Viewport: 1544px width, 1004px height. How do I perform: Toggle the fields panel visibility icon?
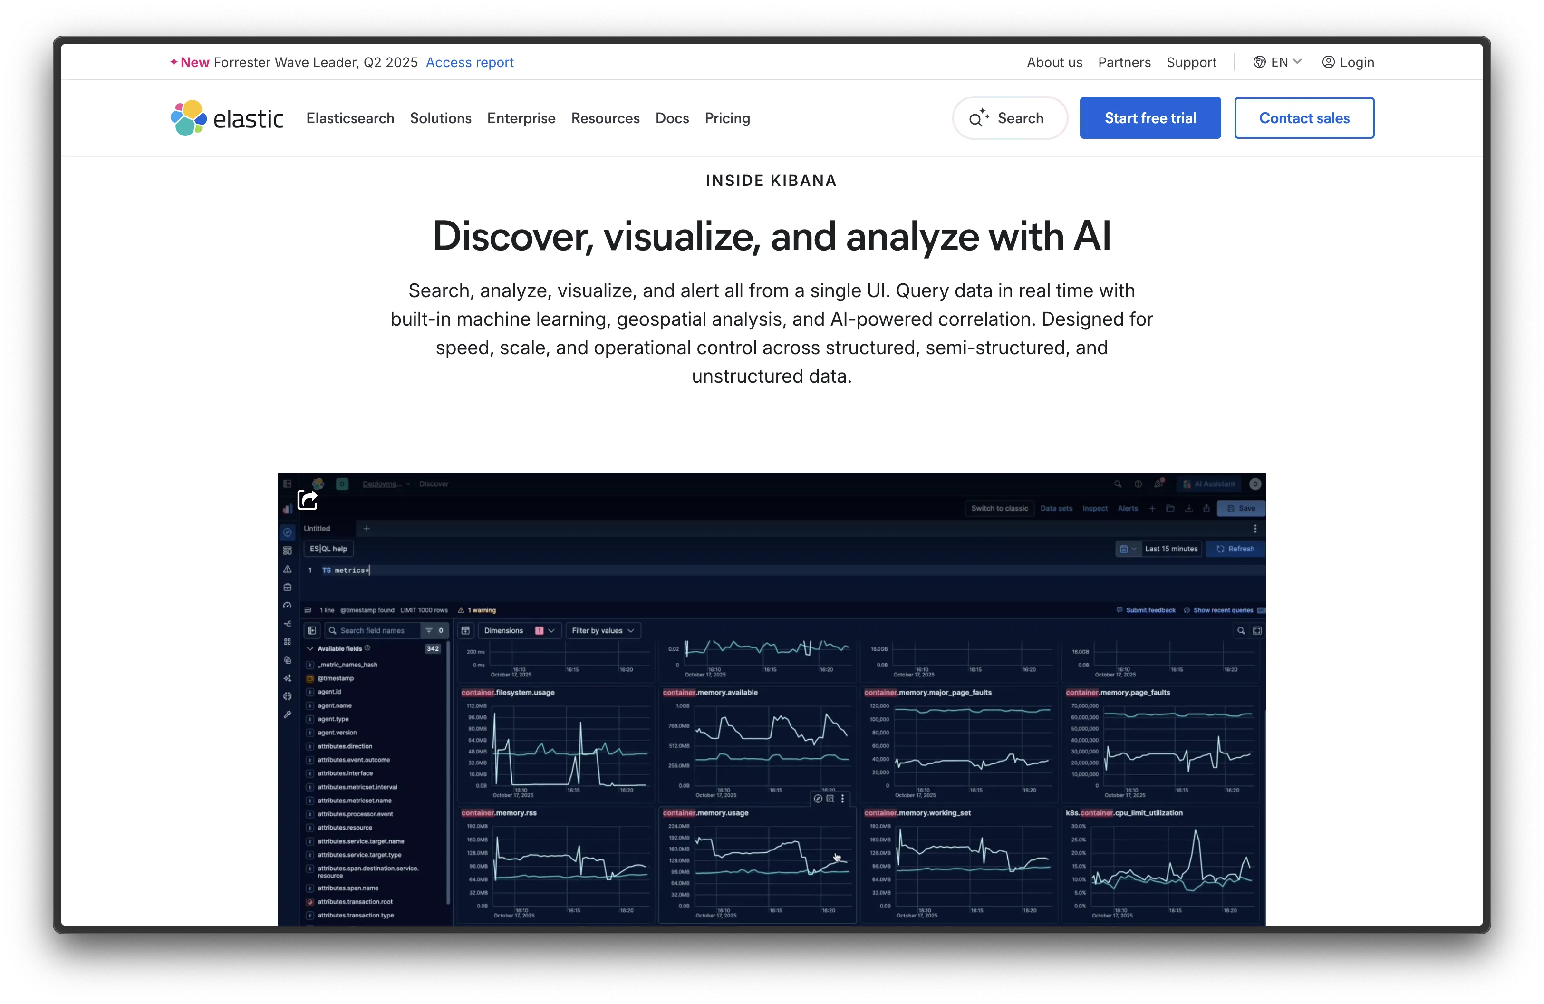tap(313, 631)
